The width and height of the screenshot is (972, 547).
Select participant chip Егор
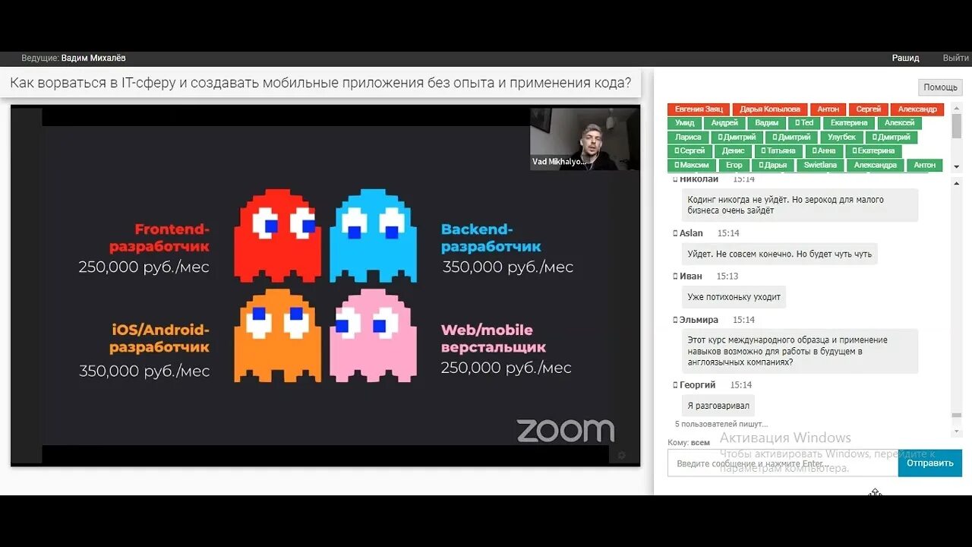(734, 165)
